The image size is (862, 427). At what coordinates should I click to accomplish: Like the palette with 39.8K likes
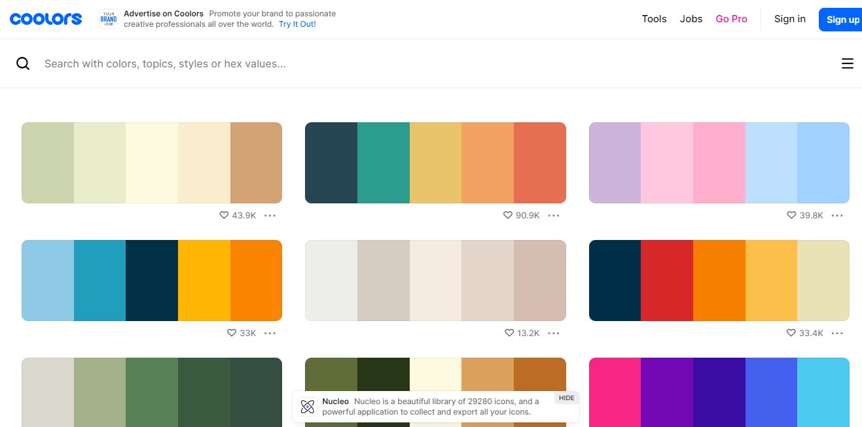click(x=791, y=215)
